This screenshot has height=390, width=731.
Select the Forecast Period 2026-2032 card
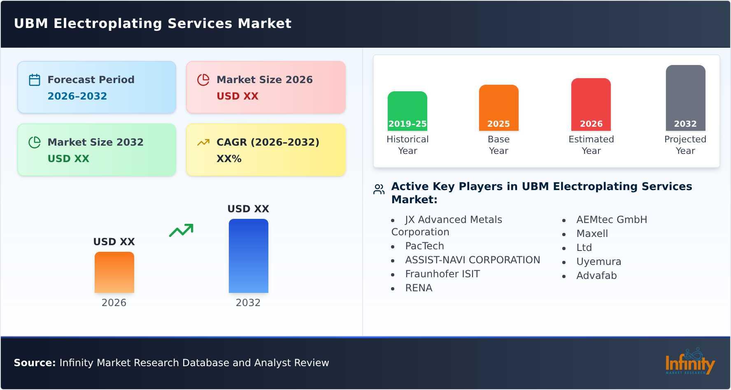pos(97,87)
